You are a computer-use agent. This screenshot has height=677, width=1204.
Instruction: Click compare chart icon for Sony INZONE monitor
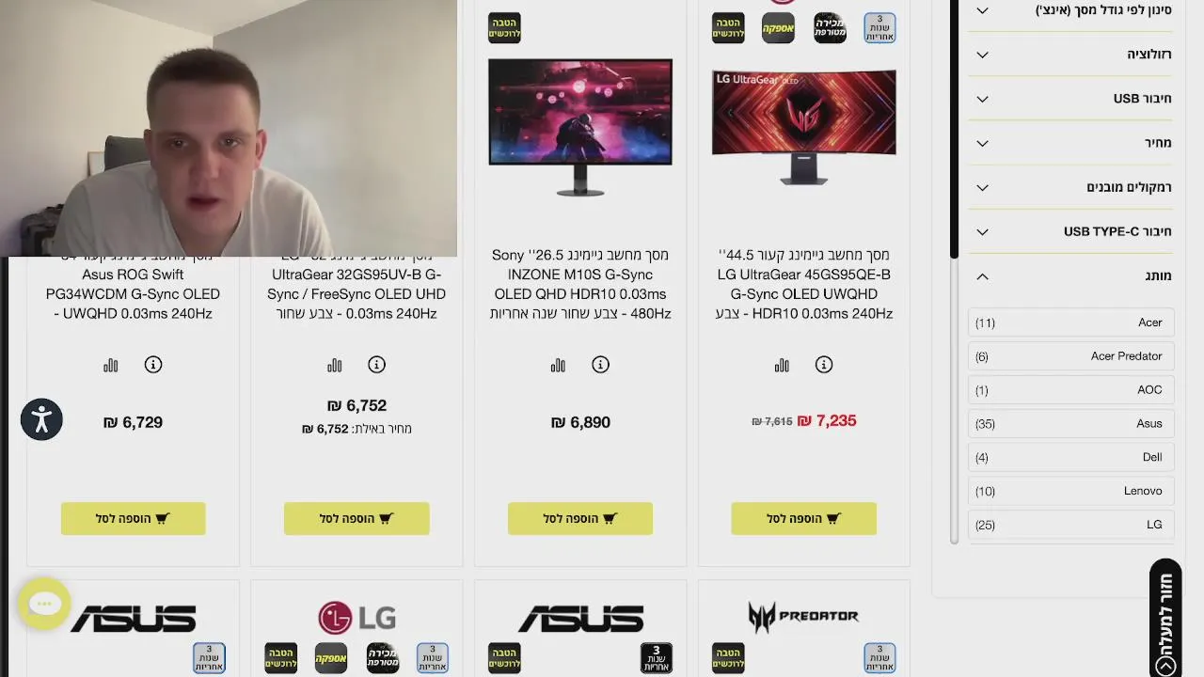click(x=558, y=365)
